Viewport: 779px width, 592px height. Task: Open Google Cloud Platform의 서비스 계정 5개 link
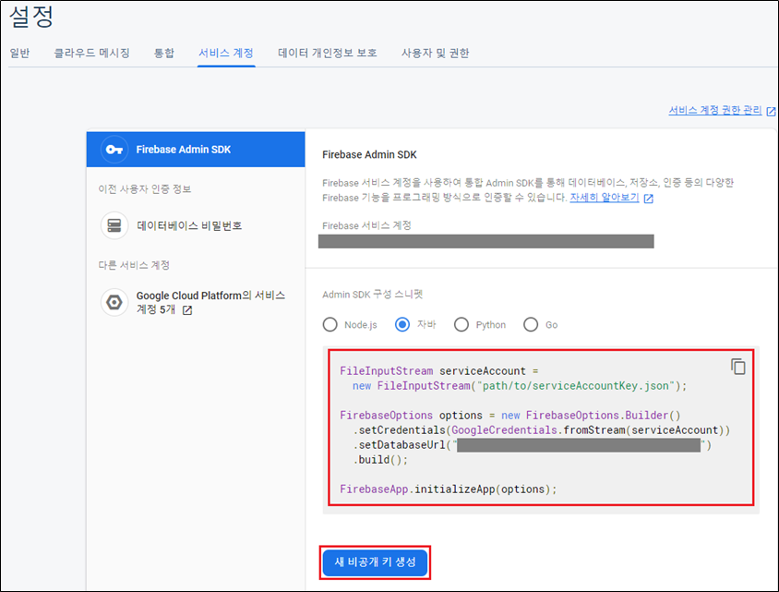[x=210, y=302]
